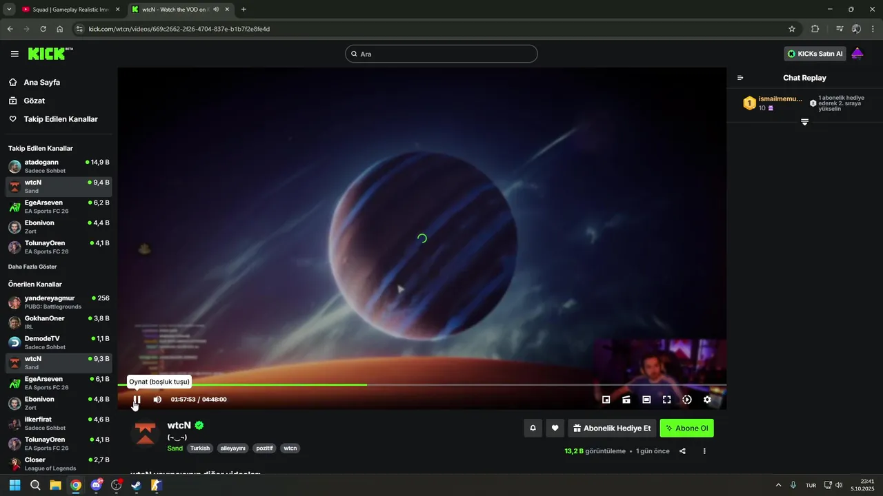Open wtcN in followed channels list
The width and height of the screenshot is (883, 496).
(59, 186)
